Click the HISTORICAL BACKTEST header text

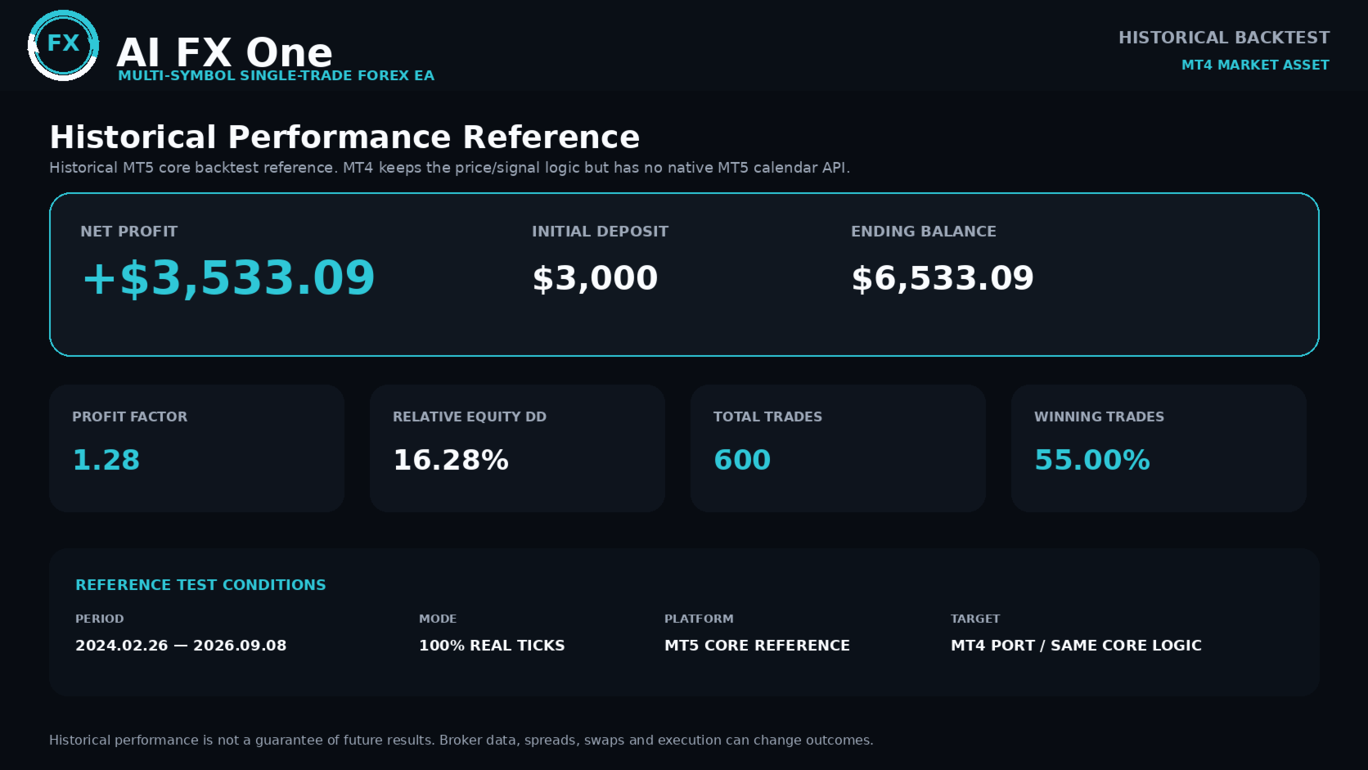pos(1224,38)
